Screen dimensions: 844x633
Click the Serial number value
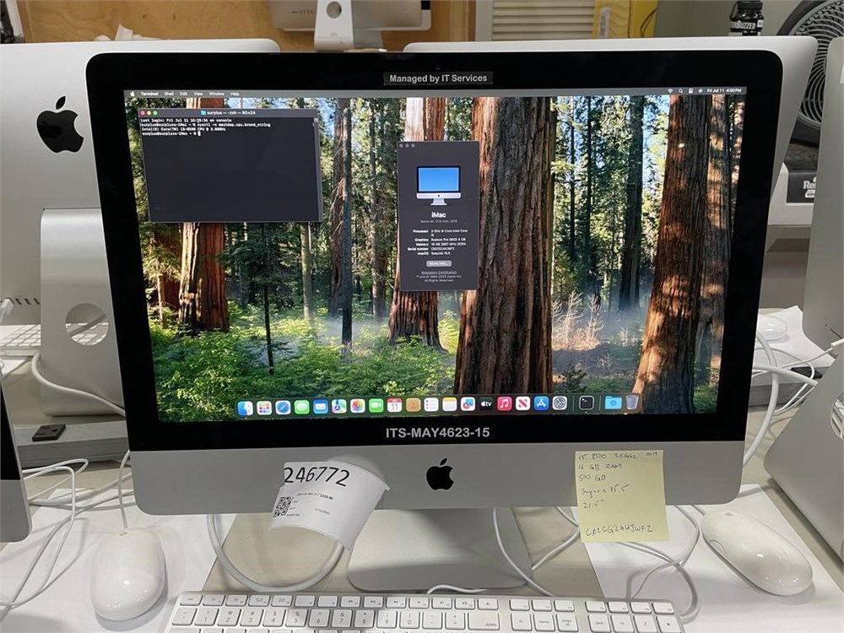coord(442,249)
